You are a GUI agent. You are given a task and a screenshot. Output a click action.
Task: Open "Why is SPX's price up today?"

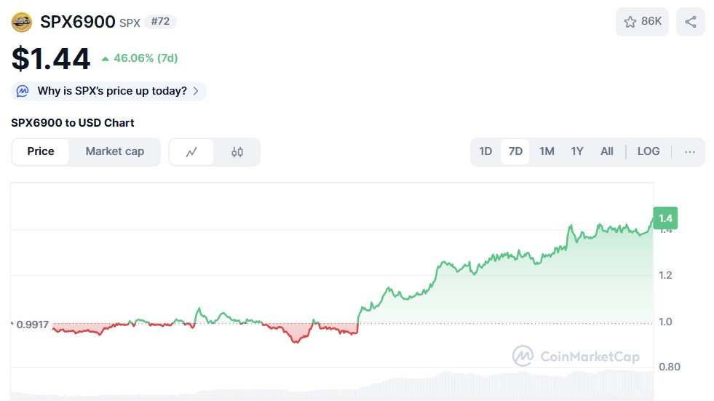tap(112, 91)
